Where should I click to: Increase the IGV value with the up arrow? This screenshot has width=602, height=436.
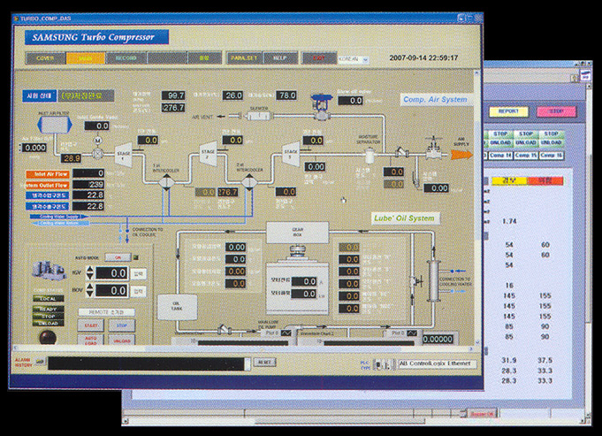(89, 270)
